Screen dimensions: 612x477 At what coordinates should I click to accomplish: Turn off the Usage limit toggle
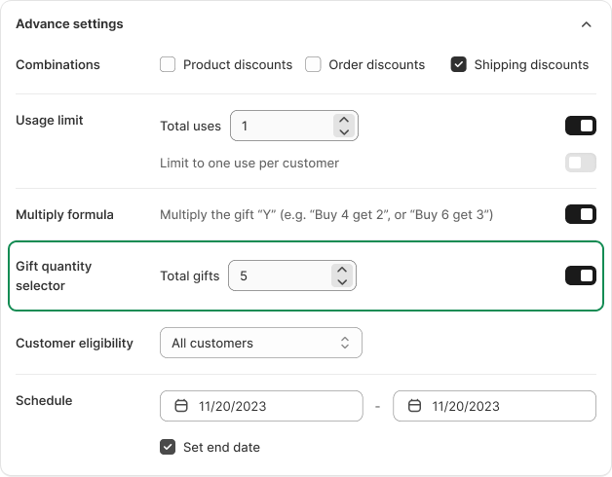[x=580, y=126]
